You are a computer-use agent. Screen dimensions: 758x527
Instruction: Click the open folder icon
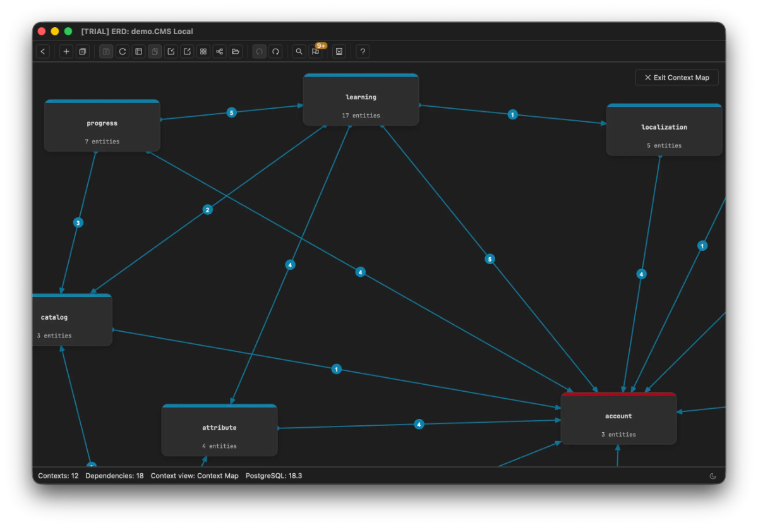click(x=236, y=51)
